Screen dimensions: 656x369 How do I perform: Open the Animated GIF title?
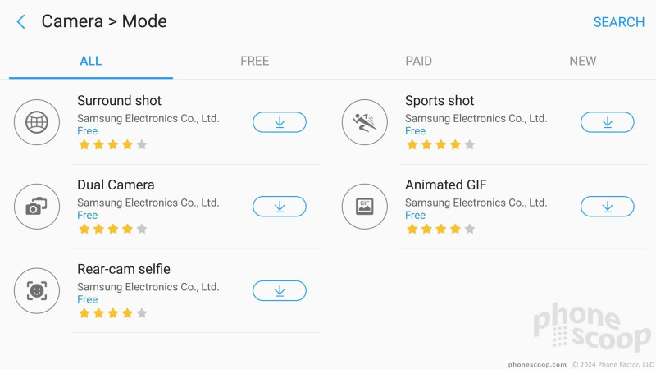point(445,184)
